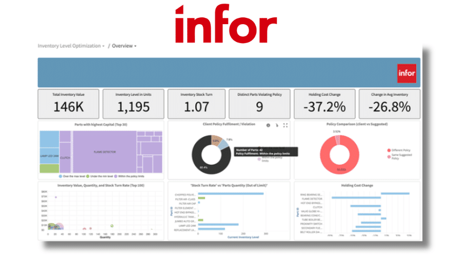Toggle 'Within the policy limits' treemap legend item
Viewport: 473px width, 256px height.
click(124, 176)
